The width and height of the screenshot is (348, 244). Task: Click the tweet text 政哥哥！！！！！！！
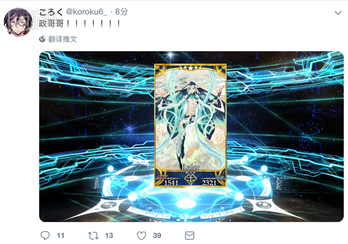pos(80,24)
